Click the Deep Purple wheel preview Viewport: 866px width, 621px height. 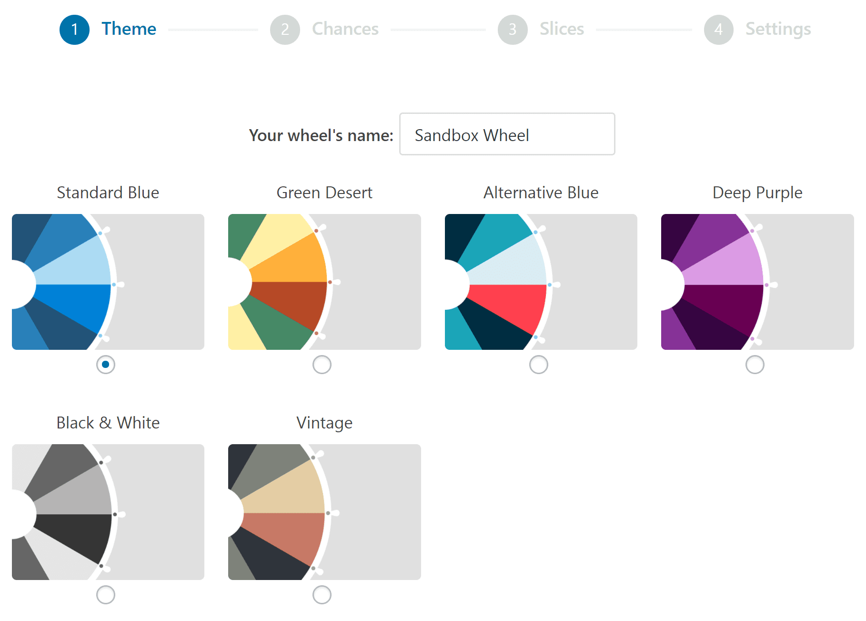[757, 282]
